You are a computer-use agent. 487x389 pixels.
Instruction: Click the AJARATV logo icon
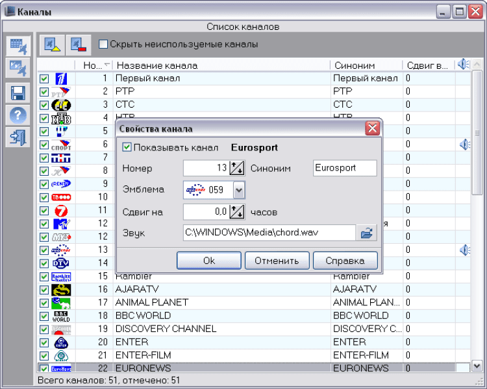point(61,290)
